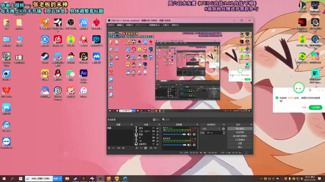Open the OBS Studio desktop shortcut
Screen dimensions: 325x182
coord(71,24)
